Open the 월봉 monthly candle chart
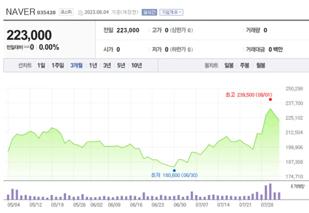This screenshot has width=309, height=213. pos(261,65)
